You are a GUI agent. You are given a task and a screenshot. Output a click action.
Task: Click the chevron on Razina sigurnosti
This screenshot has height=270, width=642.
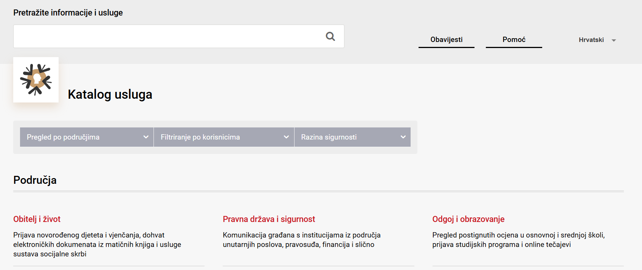coord(403,137)
